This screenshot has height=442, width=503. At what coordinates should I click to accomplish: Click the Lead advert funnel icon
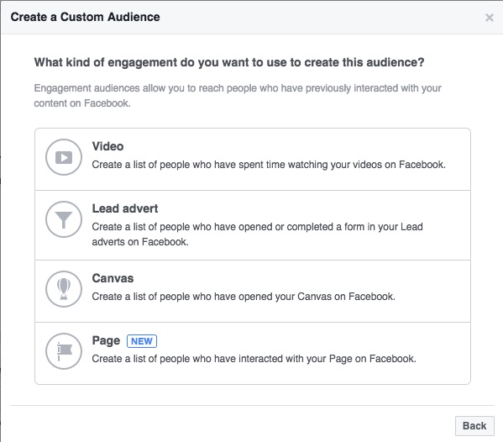[x=64, y=219]
